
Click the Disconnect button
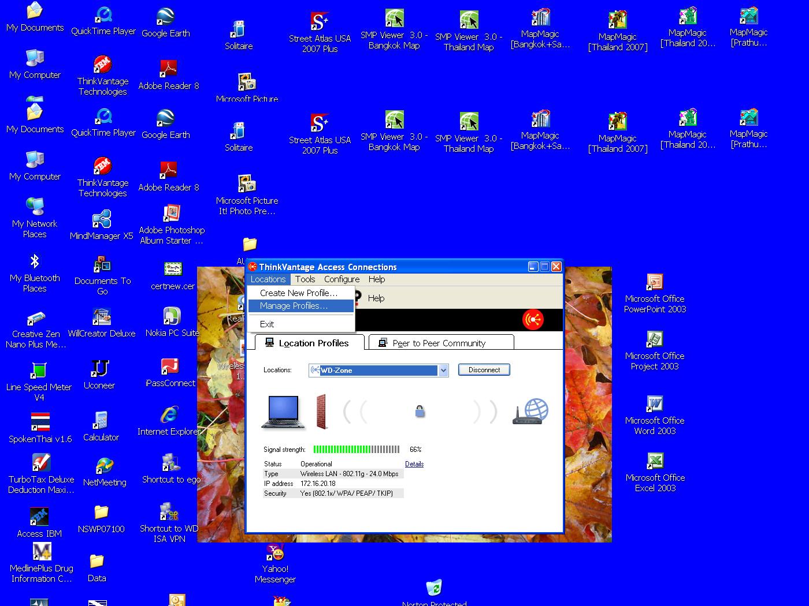pyautogui.click(x=484, y=370)
